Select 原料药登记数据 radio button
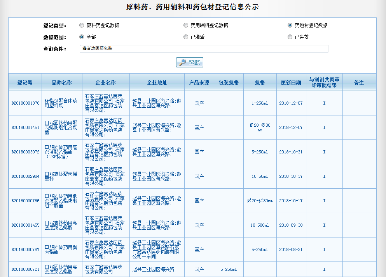Screen dimensions: 386x277 [82, 26]
